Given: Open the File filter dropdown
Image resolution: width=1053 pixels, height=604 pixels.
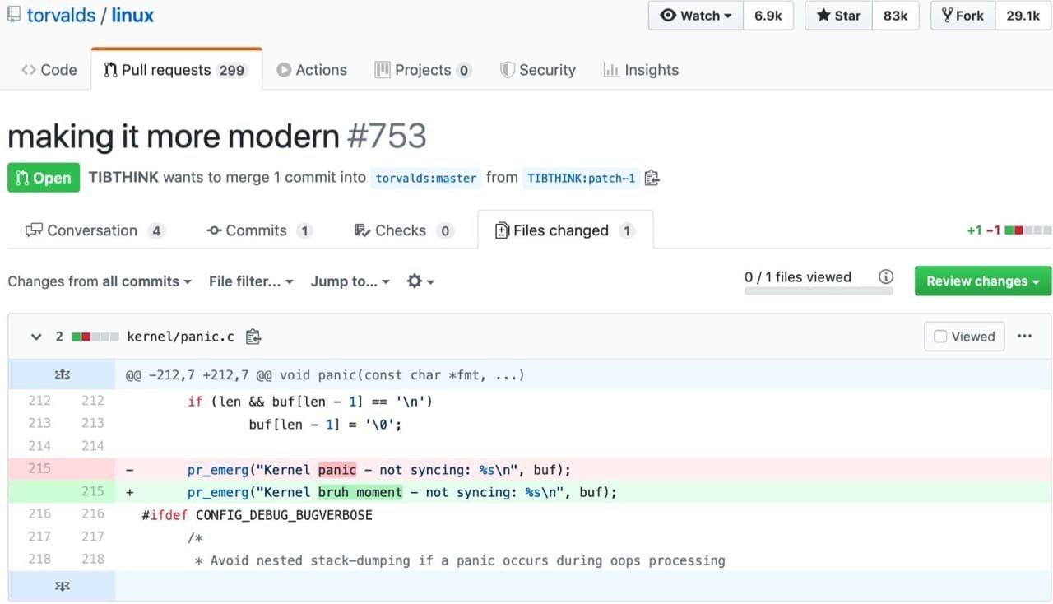Looking at the screenshot, I should coord(251,281).
